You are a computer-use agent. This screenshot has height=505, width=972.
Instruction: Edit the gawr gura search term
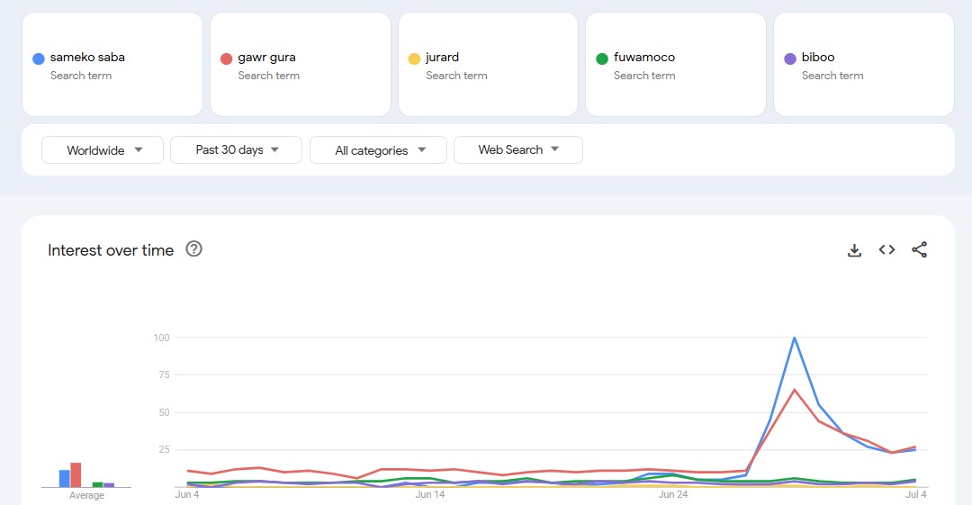pos(266,58)
